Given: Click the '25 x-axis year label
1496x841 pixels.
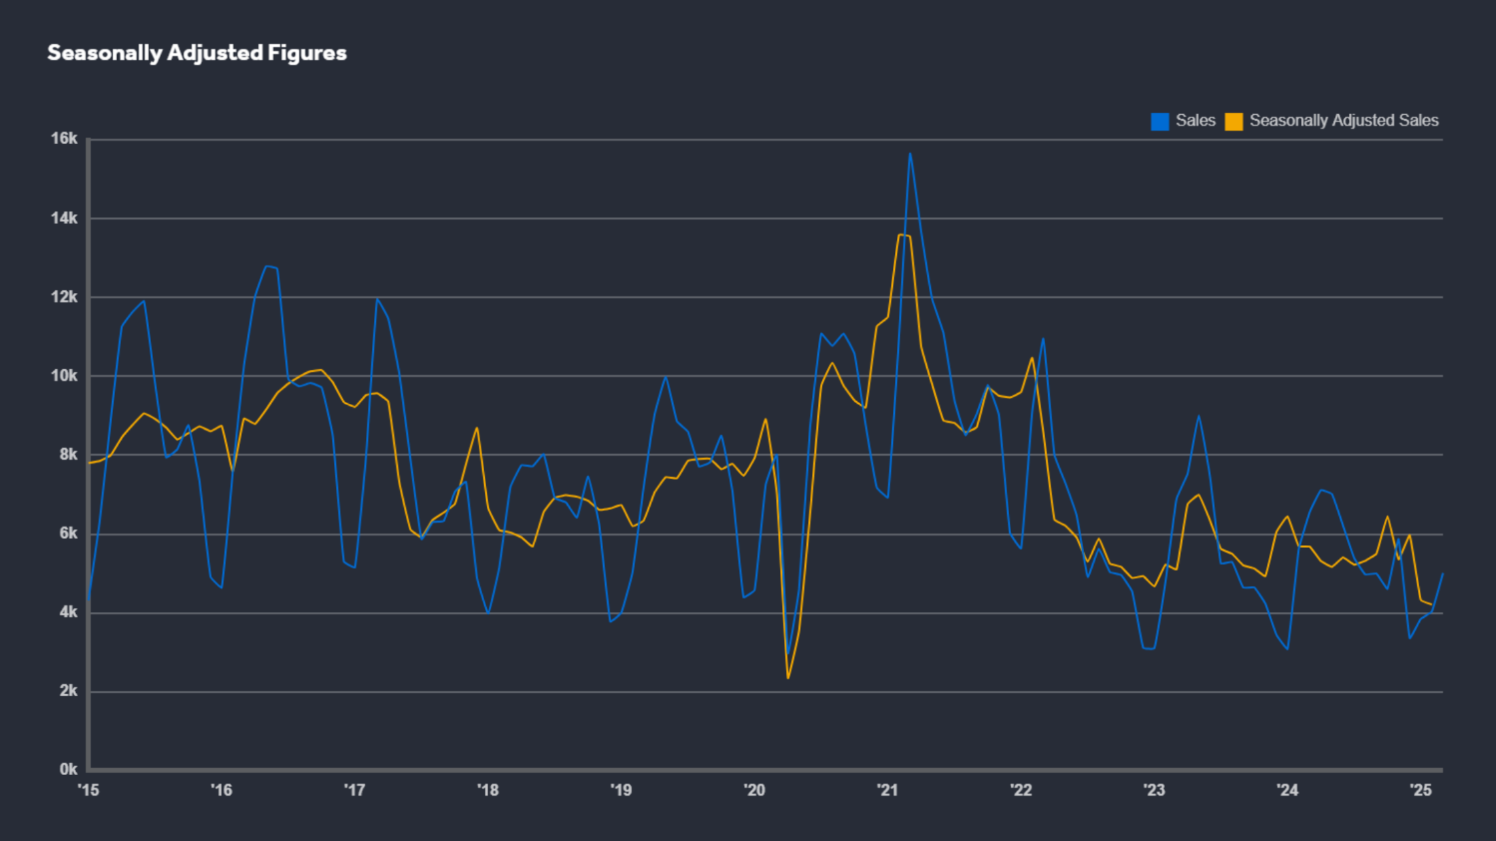Looking at the screenshot, I should [x=1421, y=791].
